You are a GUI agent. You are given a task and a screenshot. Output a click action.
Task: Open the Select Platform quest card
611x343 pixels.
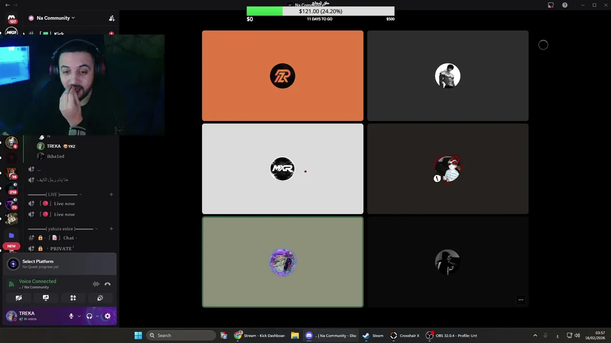click(x=60, y=264)
